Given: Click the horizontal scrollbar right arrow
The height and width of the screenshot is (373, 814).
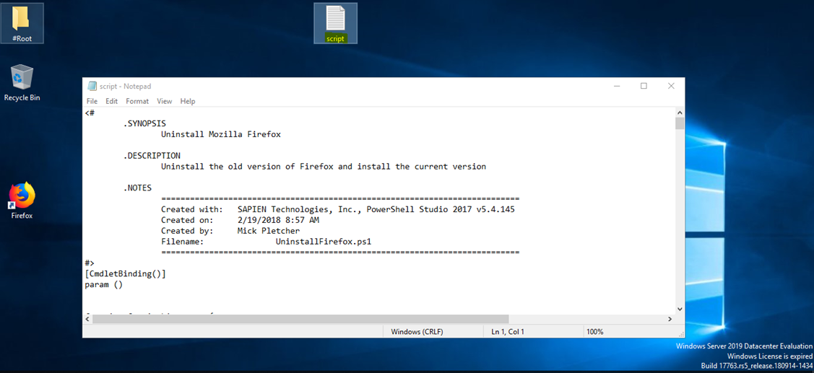Looking at the screenshot, I should coord(670,319).
